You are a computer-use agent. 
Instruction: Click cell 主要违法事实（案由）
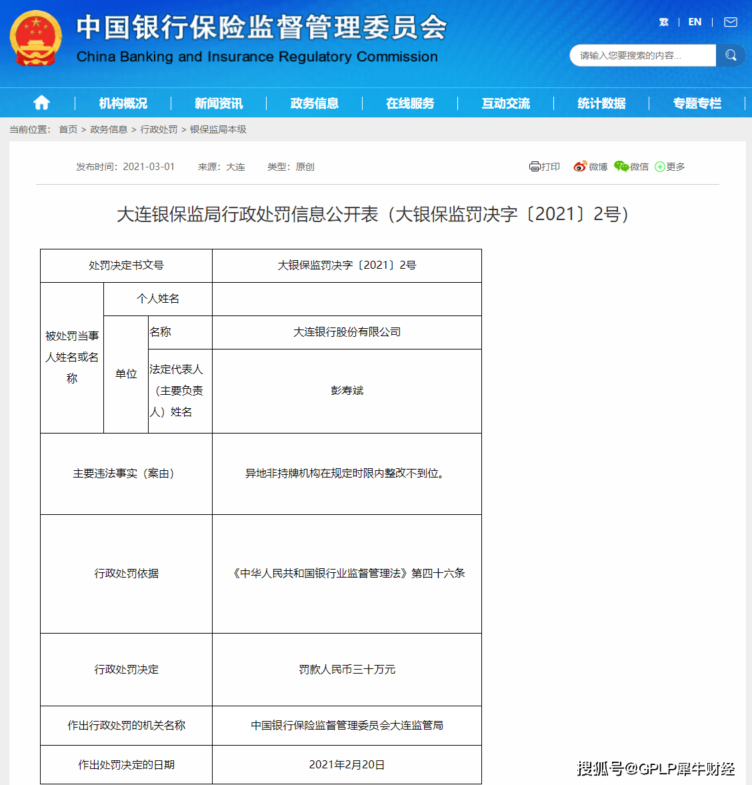126,474
